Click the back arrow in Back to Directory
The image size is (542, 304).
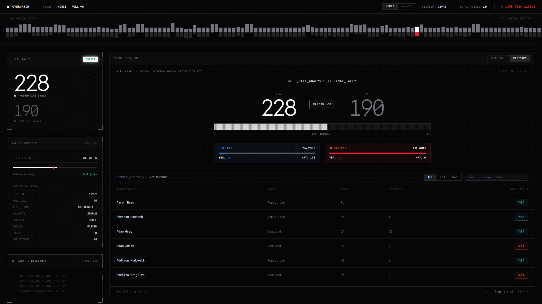[x=13, y=261]
